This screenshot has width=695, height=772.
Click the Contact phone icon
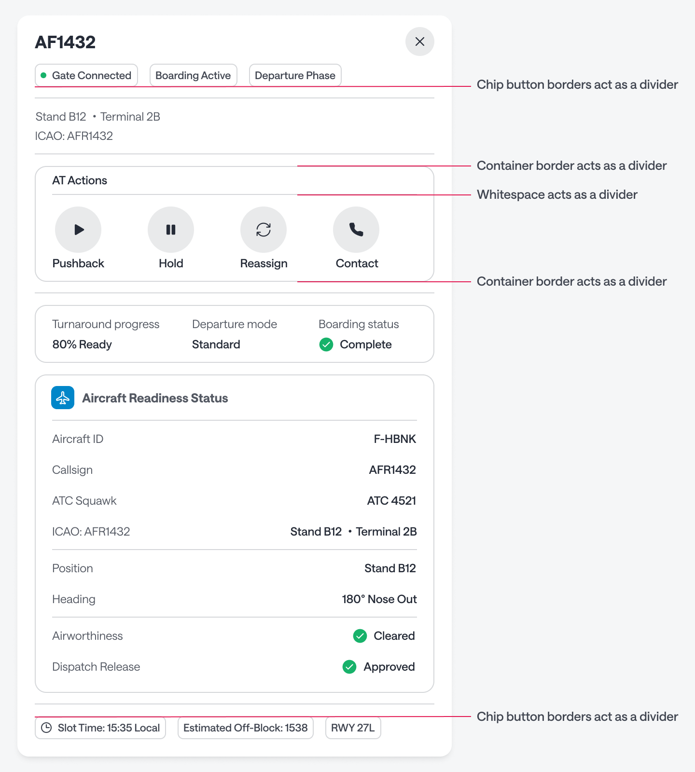tap(356, 230)
